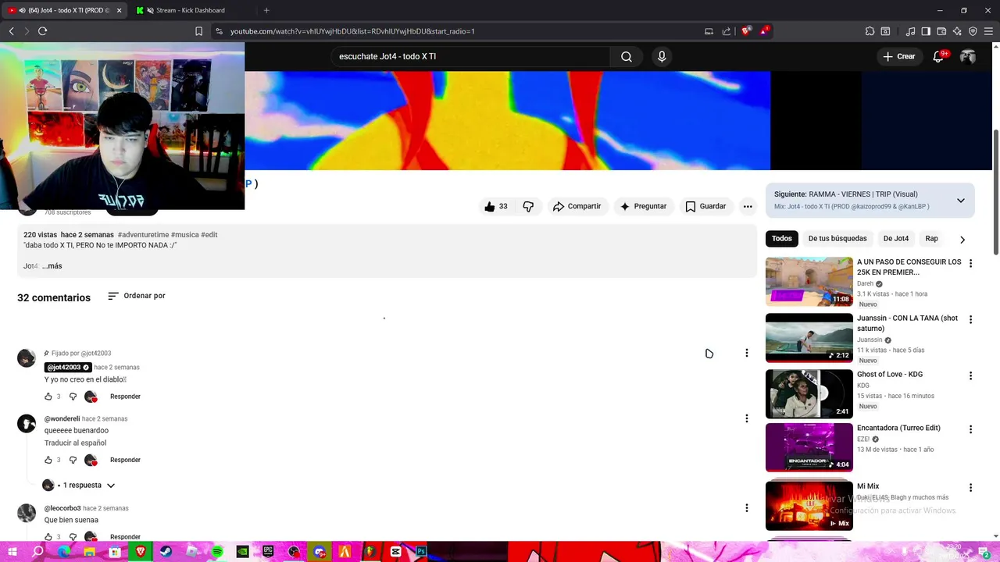Select the 'Todos' filter chip
This screenshot has width=1000, height=562.
(781, 239)
